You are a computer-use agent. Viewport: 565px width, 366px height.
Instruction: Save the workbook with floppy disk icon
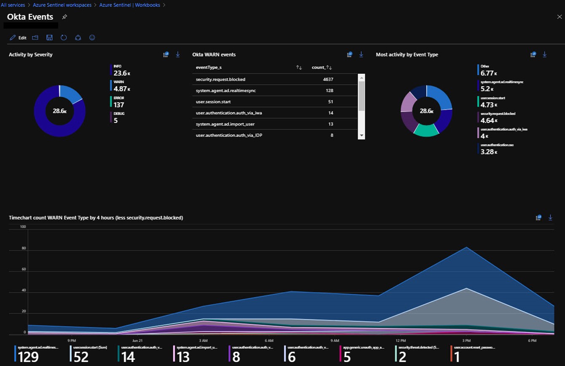click(49, 38)
